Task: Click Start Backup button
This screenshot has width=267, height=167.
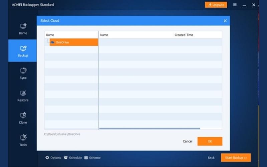Action: pyautogui.click(x=236, y=158)
